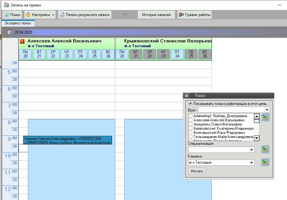This screenshot has height=200, width=287.
Task: Open the Специализация dropdown list
Action: coord(252,150)
